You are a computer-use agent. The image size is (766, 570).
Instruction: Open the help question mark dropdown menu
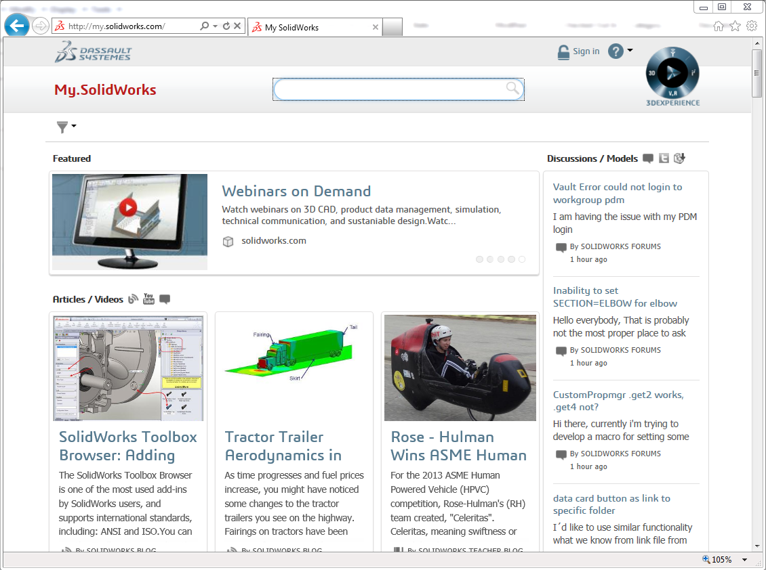coord(620,51)
